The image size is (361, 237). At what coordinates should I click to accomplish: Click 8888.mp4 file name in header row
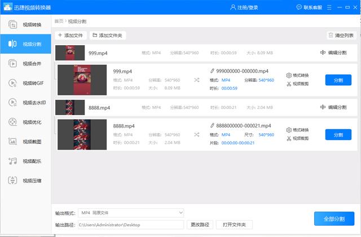tap(99, 108)
